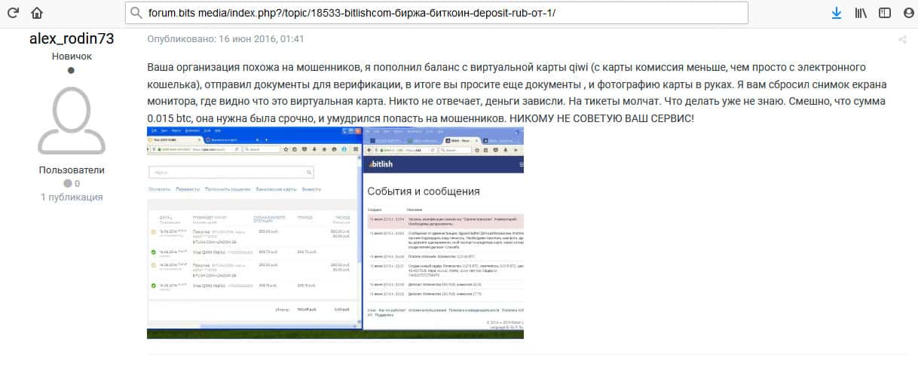This screenshot has height=370, width=918.
Task: Click the magnifier icon in the address bar
Action: [x=136, y=13]
